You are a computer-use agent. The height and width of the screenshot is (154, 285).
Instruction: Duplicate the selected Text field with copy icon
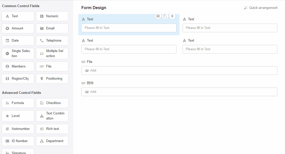(x=165, y=16)
